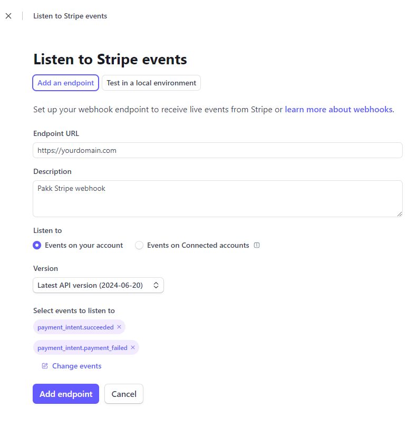The height and width of the screenshot is (447, 417).
Task: Select the Add an endpoint tab
Action: 65,83
